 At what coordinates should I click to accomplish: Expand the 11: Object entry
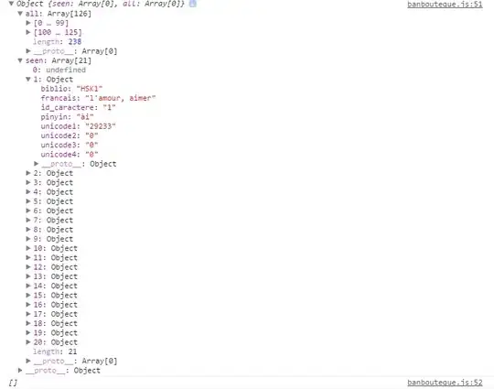point(28,257)
